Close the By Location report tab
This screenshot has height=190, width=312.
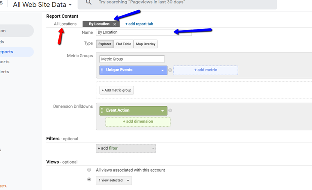tap(115, 24)
